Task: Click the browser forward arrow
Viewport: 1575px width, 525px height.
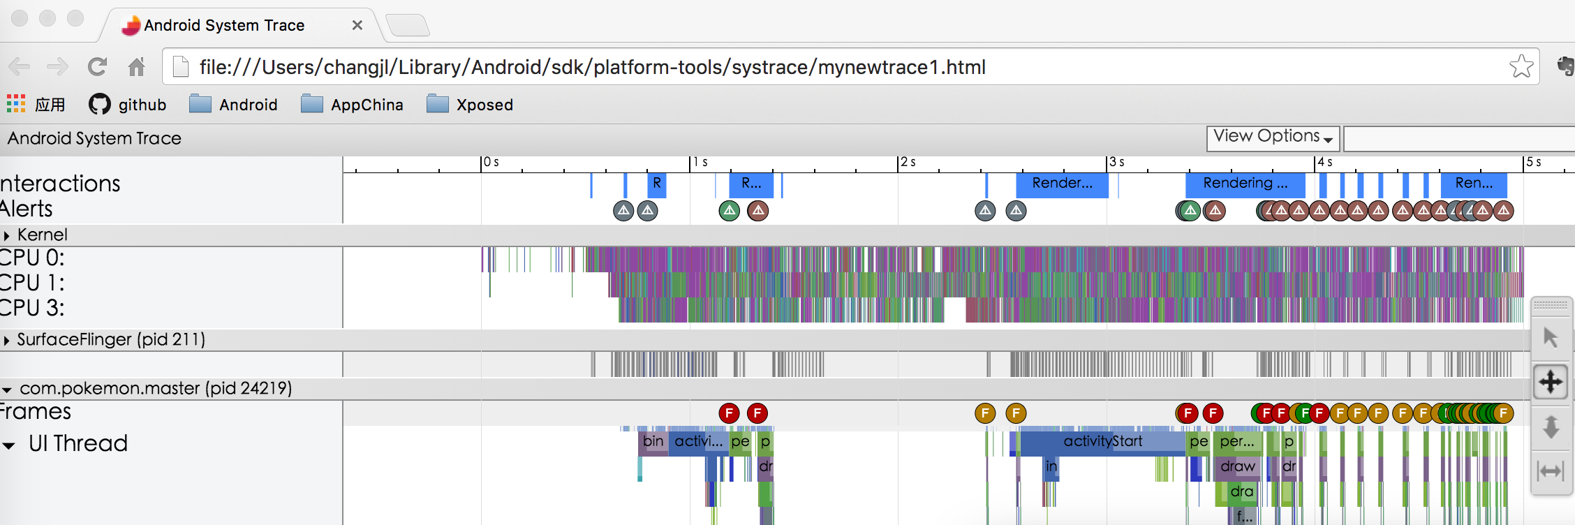Action: [57, 67]
